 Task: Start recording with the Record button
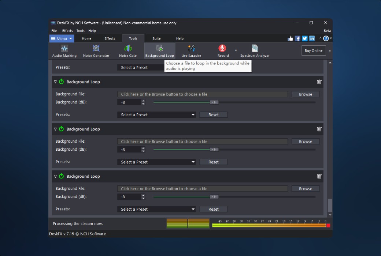222,51
